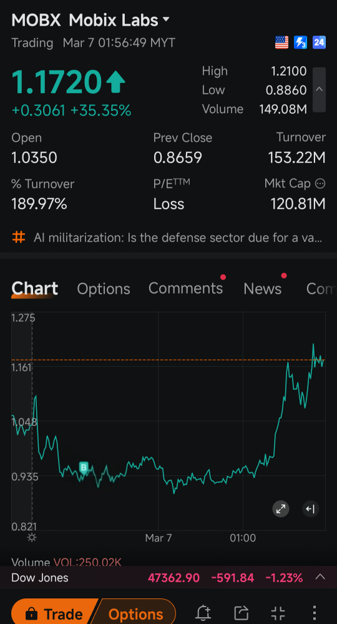Tap the share icon in bottom bar

[242, 613]
